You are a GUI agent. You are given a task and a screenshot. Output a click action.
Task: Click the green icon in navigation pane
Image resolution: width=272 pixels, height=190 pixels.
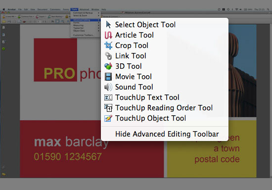pos(3,49)
